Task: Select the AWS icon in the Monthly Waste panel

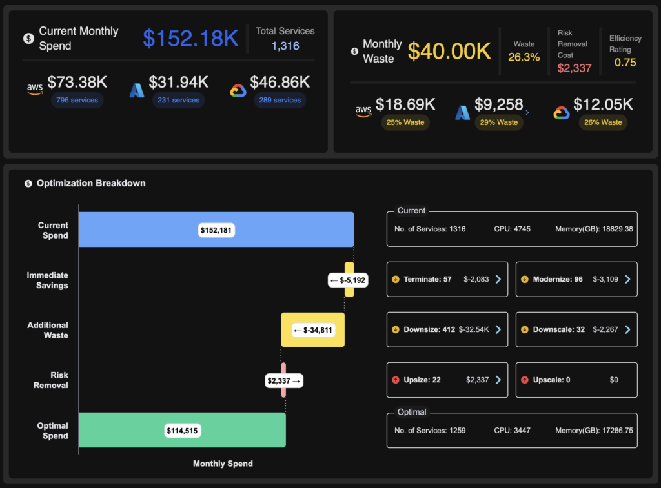Action: coord(363,110)
